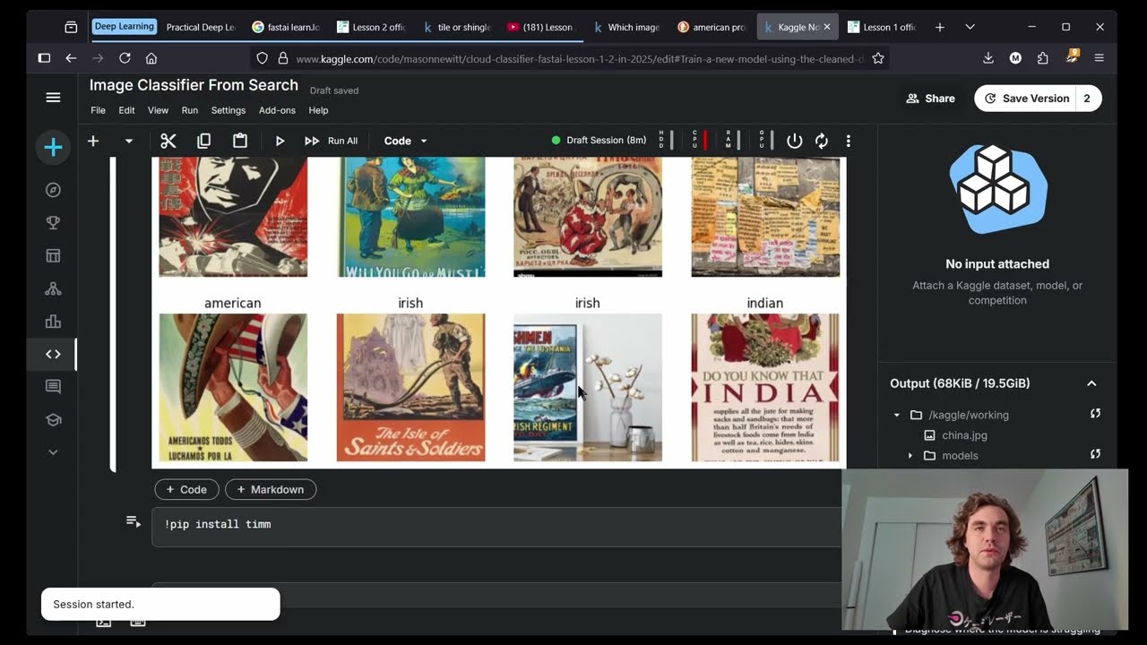The width and height of the screenshot is (1147, 645).
Task: Open the Kaggle main navigation hamburger menu
Action: tap(53, 98)
